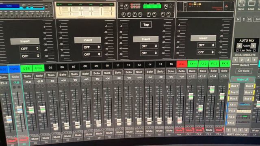This screenshot has height=146, width=260.
Task: Open upper OFF dropdown under graphic EQ rack
Action: [91, 47]
